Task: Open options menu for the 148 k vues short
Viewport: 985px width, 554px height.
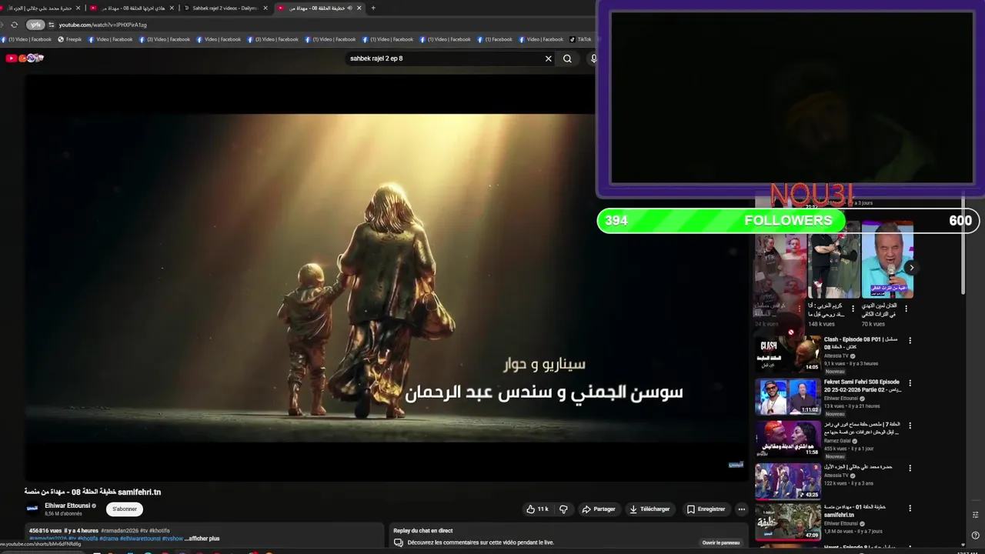Action: tap(853, 308)
